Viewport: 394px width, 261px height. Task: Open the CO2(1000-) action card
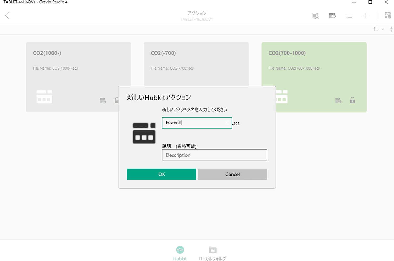point(78,77)
